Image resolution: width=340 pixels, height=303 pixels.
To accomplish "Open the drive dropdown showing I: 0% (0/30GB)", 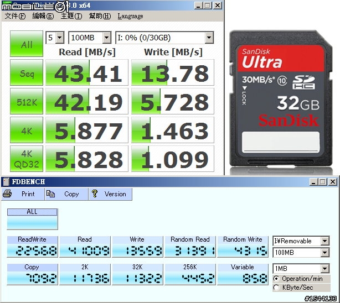I will coord(164,38).
